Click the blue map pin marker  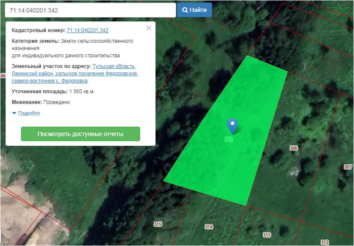232,125
